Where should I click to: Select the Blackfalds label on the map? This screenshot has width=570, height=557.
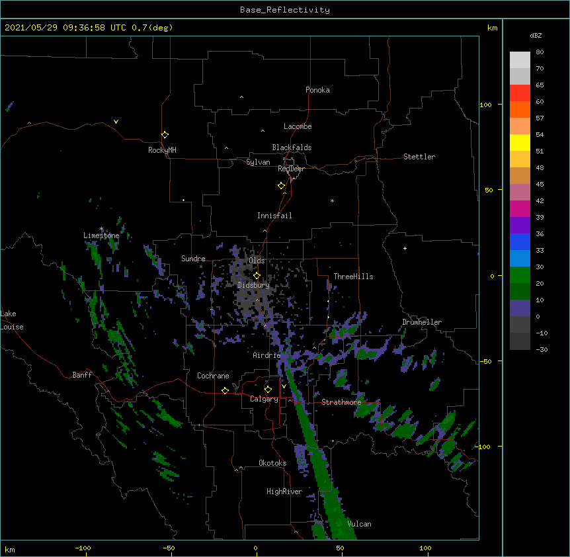point(292,148)
